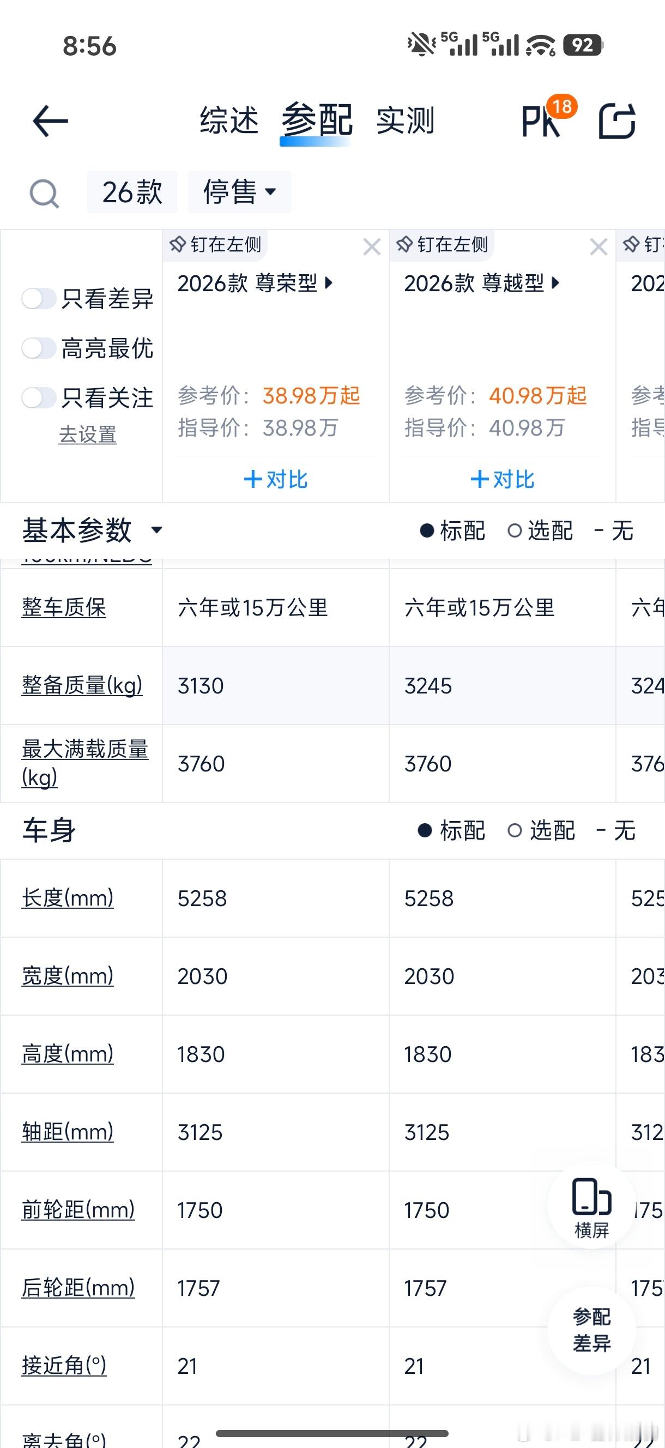
Task: Switch to the 综述 tab
Action: pyautogui.click(x=229, y=121)
